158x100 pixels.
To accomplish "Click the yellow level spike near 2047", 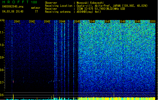I will [114, 95].
